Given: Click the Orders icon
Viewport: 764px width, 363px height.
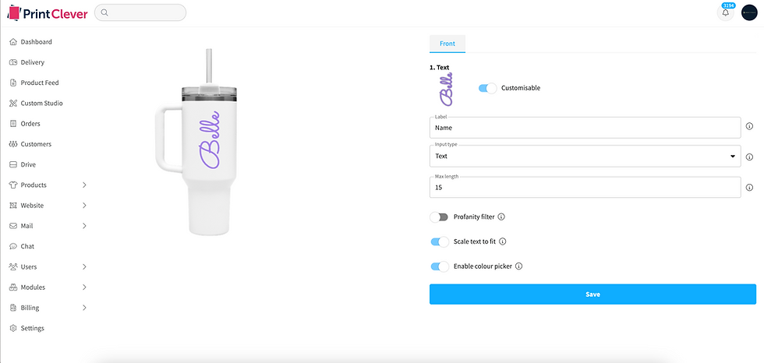Looking at the screenshot, I should pyautogui.click(x=13, y=124).
